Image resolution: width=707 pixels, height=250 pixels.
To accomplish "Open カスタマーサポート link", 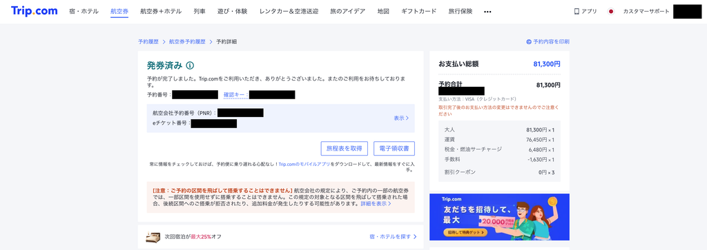I will [646, 12].
